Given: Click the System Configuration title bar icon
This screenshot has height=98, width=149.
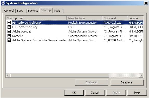Looking at the screenshot, I should (x=3, y=3).
